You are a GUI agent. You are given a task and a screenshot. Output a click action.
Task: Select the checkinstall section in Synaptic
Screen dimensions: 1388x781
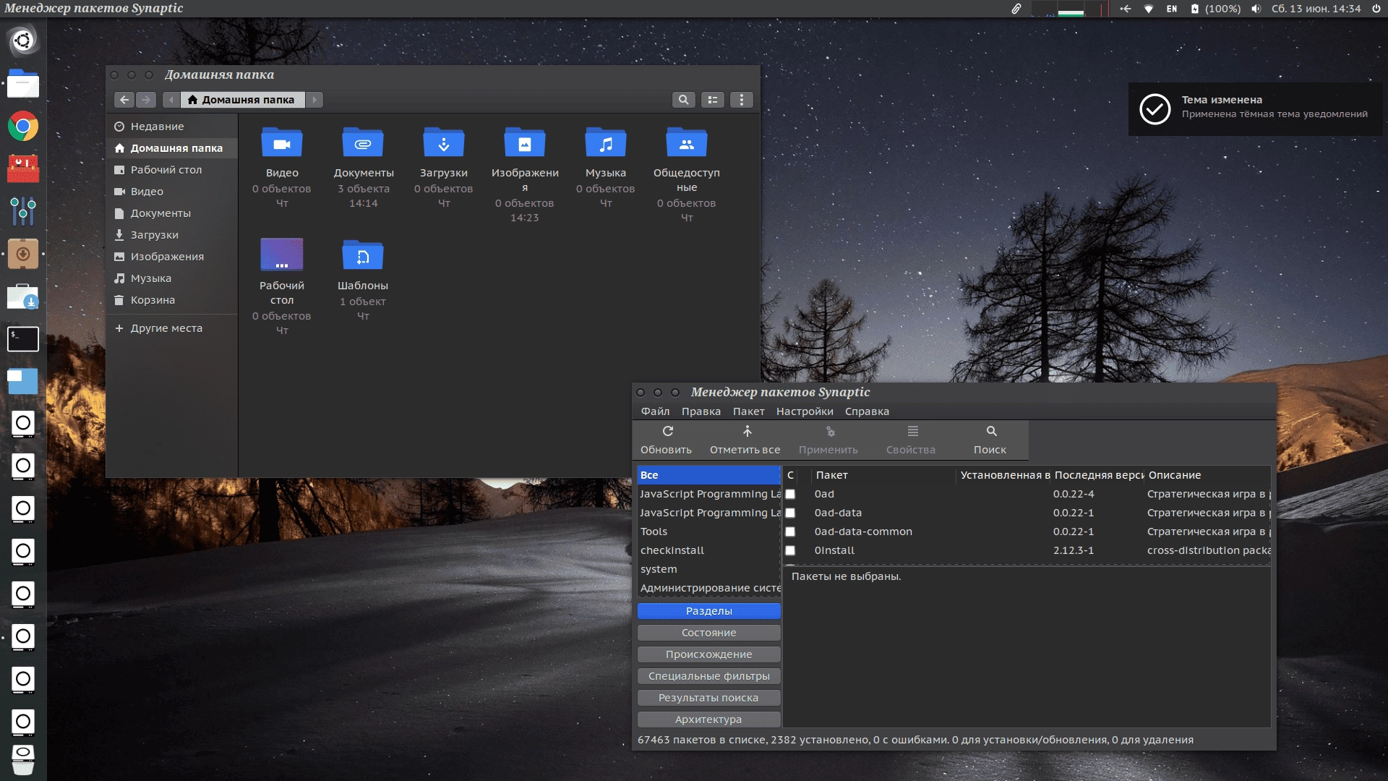(708, 550)
